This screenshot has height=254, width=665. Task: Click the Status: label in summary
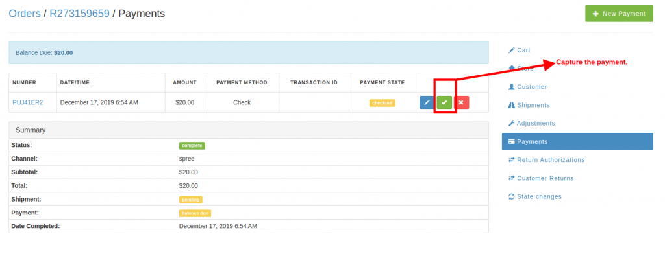21,145
